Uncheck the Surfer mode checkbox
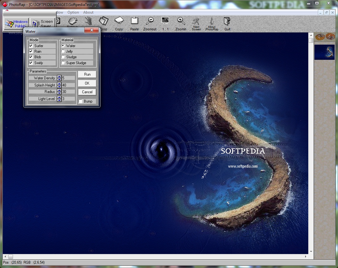Screen dimensions: 338x268 click(31, 46)
